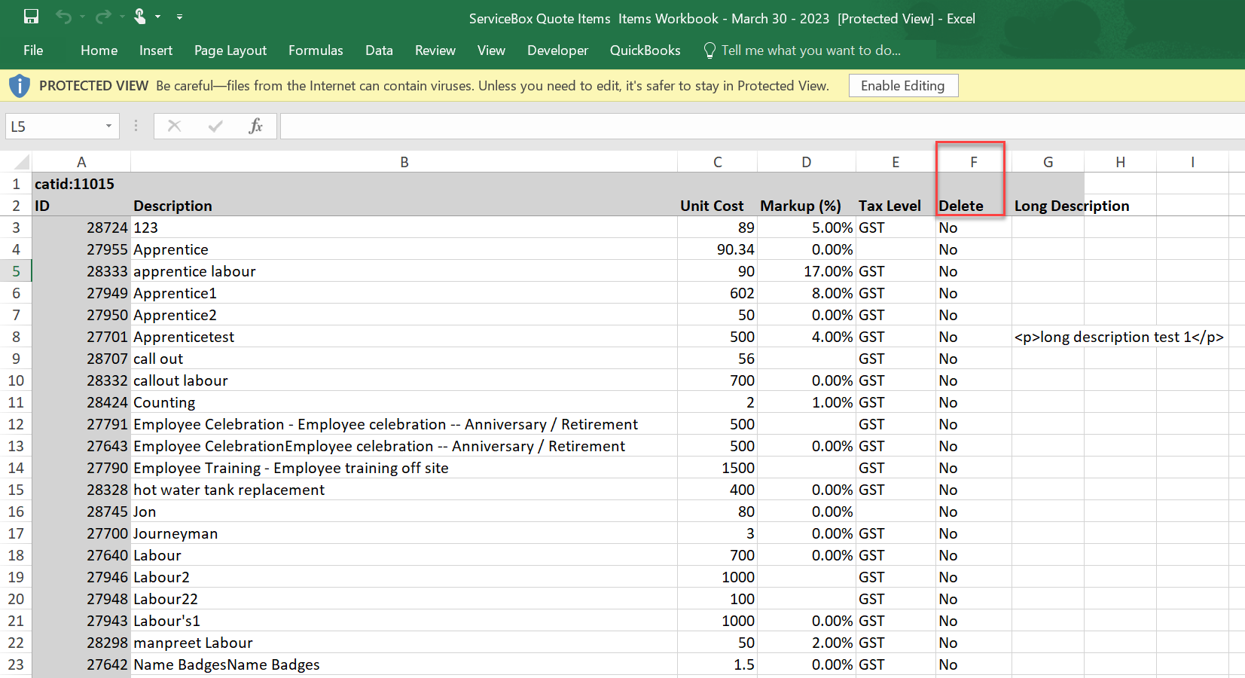Screen dimensions: 1245x678
Task: Select column F header
Action: pos(973,162)
